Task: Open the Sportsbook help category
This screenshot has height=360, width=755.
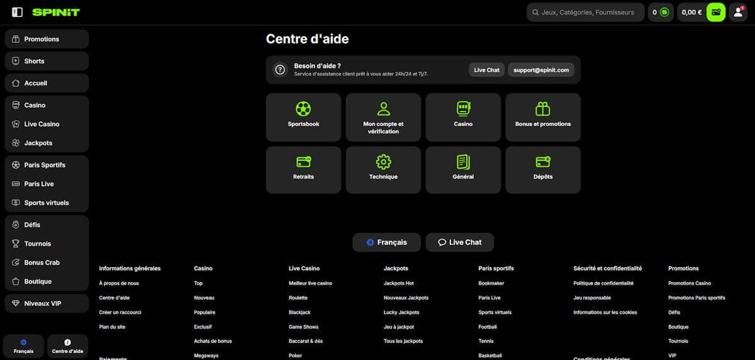Action: point(303,117)
